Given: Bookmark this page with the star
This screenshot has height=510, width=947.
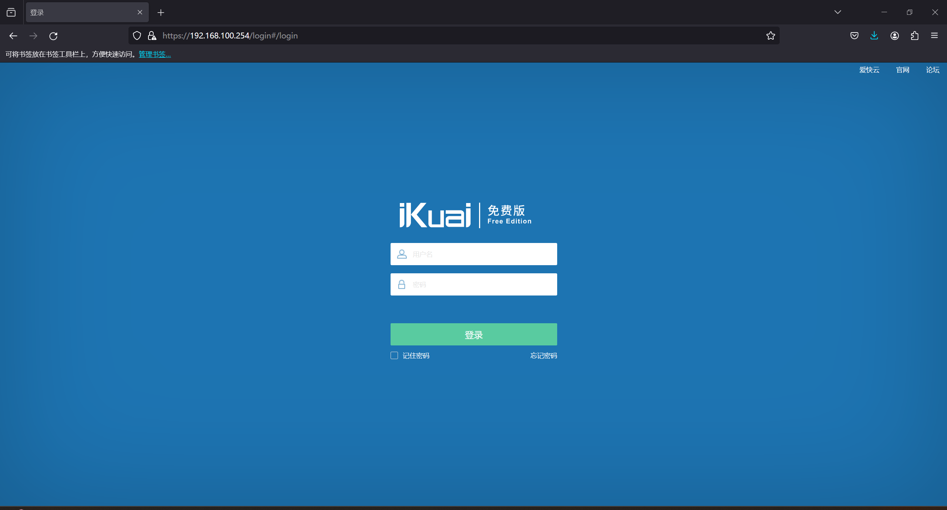Looking at the screenshot, I should click(770, 36).
